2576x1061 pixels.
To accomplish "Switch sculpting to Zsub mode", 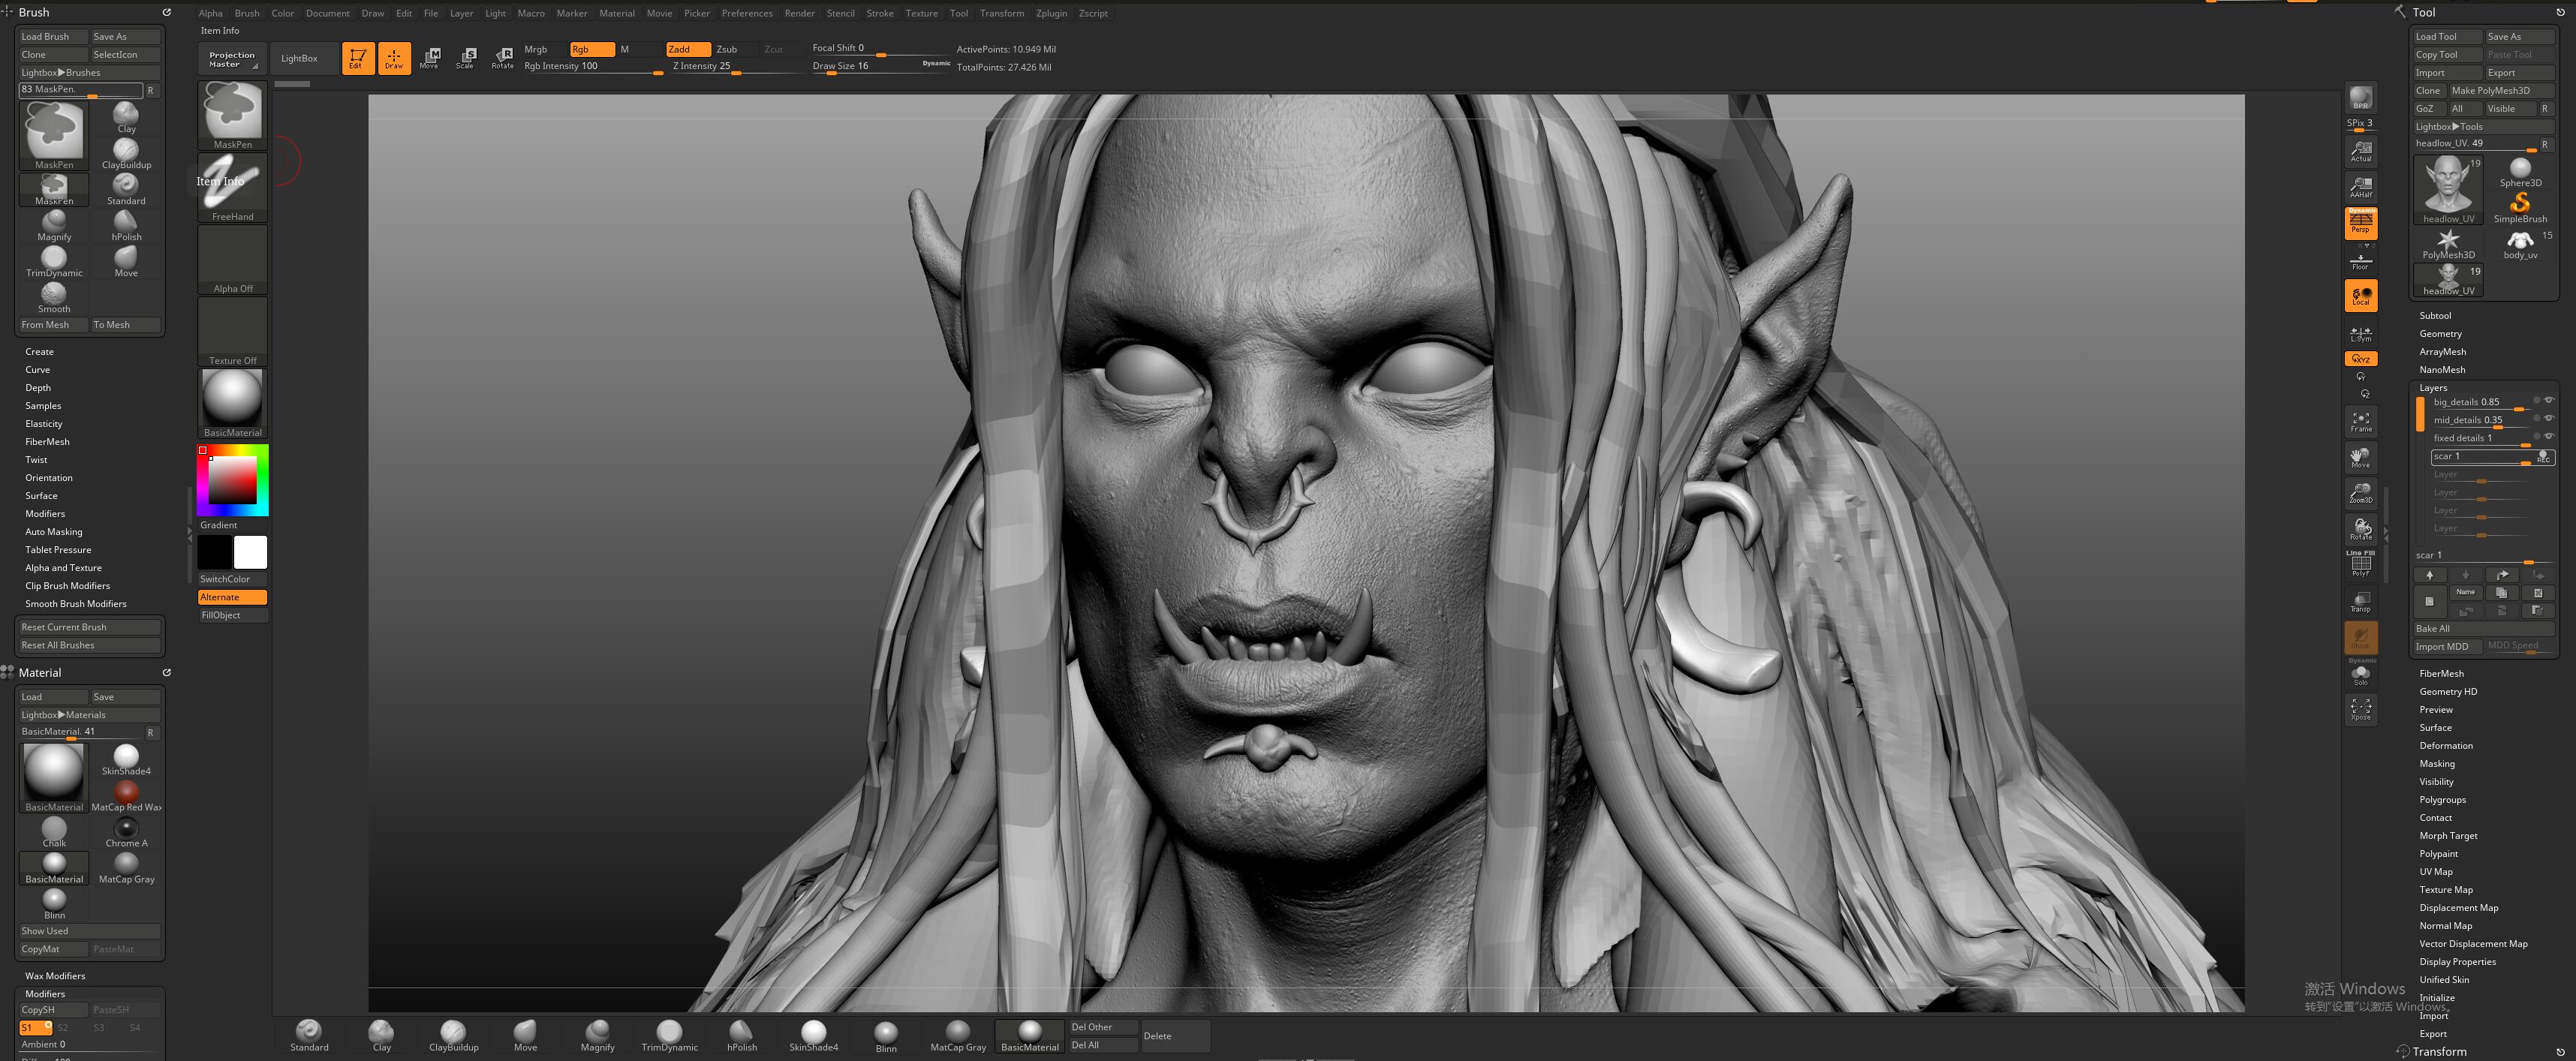I will click(x=735, y=49).
